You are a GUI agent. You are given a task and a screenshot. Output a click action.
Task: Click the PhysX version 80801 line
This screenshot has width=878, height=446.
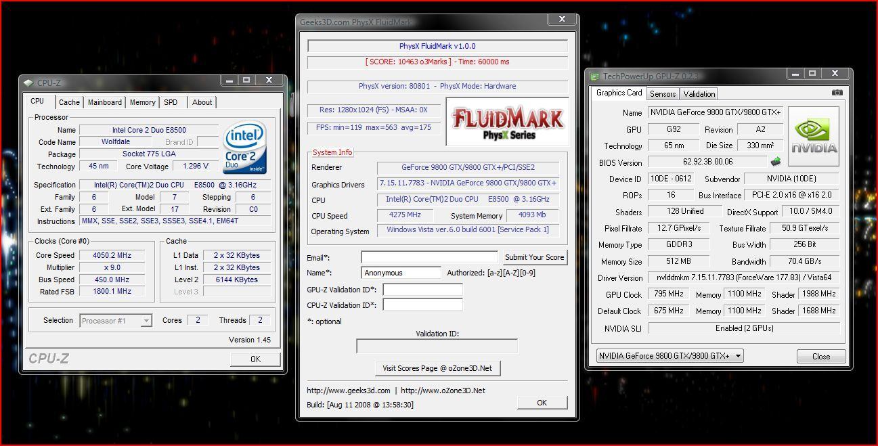click(437, 87)
